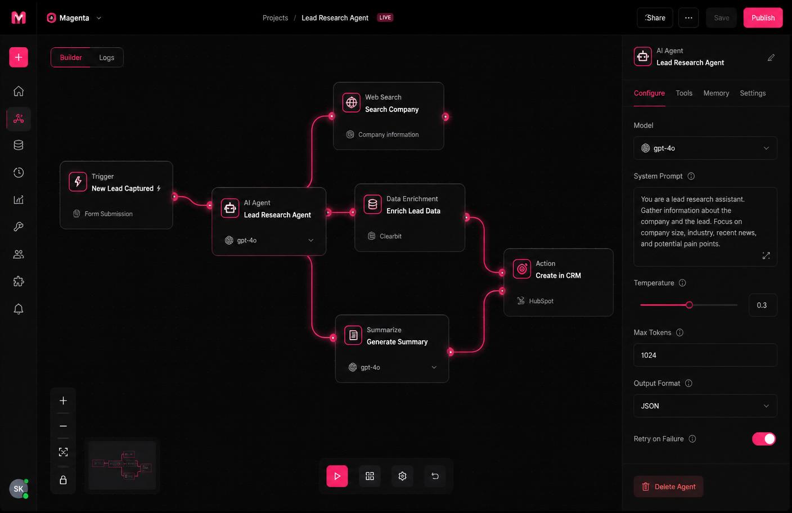Fit the workflow to view

[x=63, y=452]
